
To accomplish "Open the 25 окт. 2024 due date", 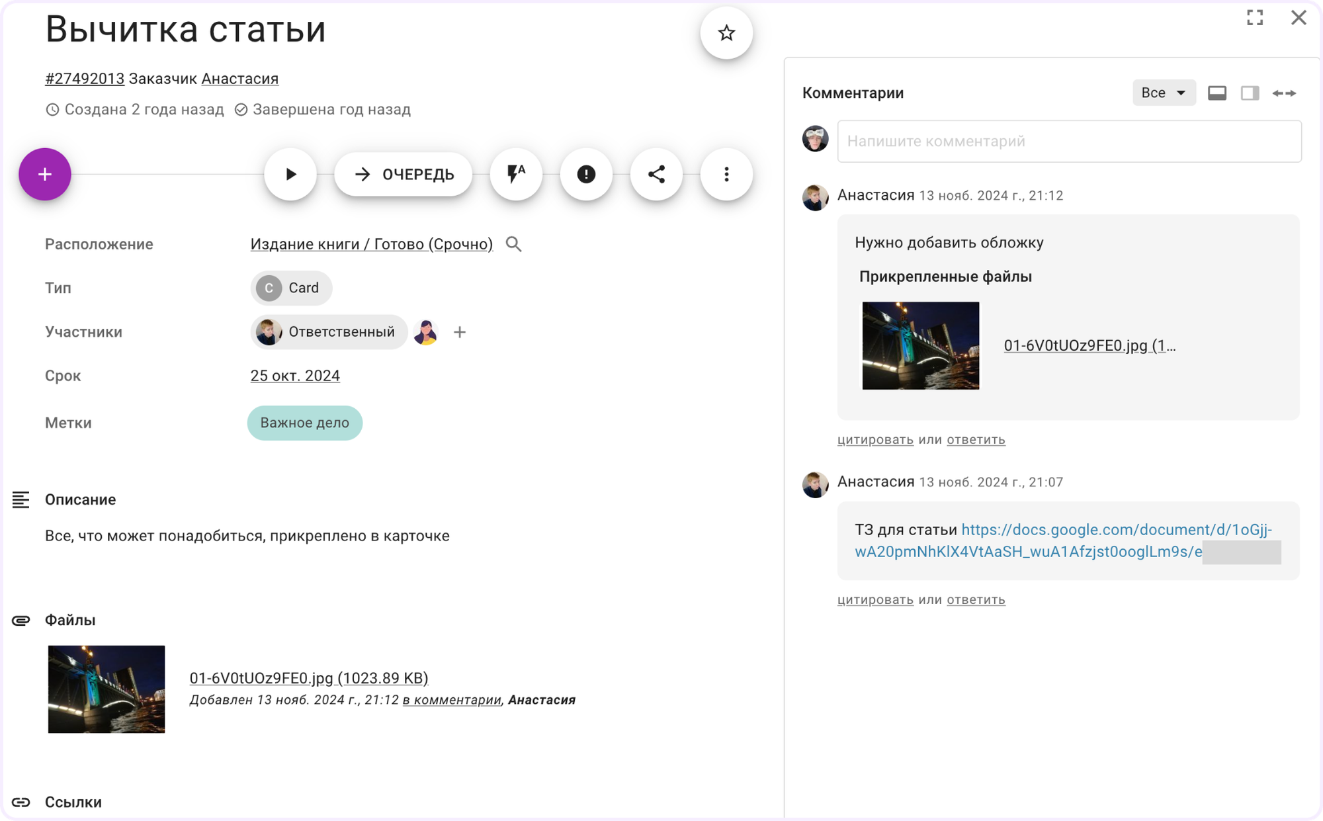I will click(295, 376).
